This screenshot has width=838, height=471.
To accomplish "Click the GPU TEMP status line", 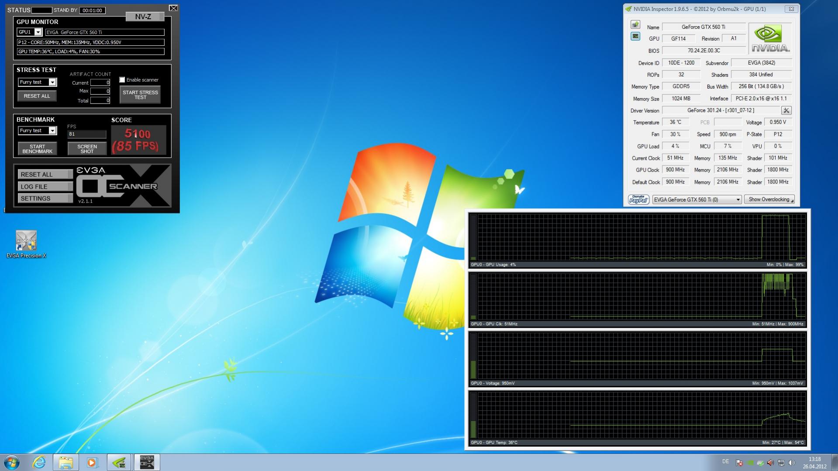I will point(91,52).
